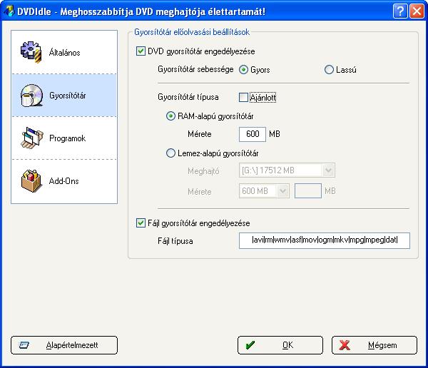Check the Ajánlott checkbox
428x368 pixels.
point(243,98)
